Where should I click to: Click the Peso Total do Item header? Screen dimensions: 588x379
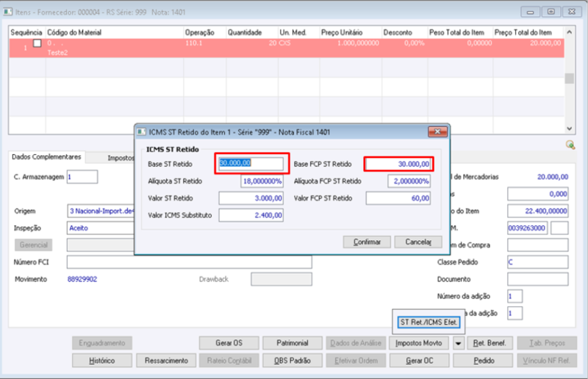pyautogui.click(x=460, y=32)
